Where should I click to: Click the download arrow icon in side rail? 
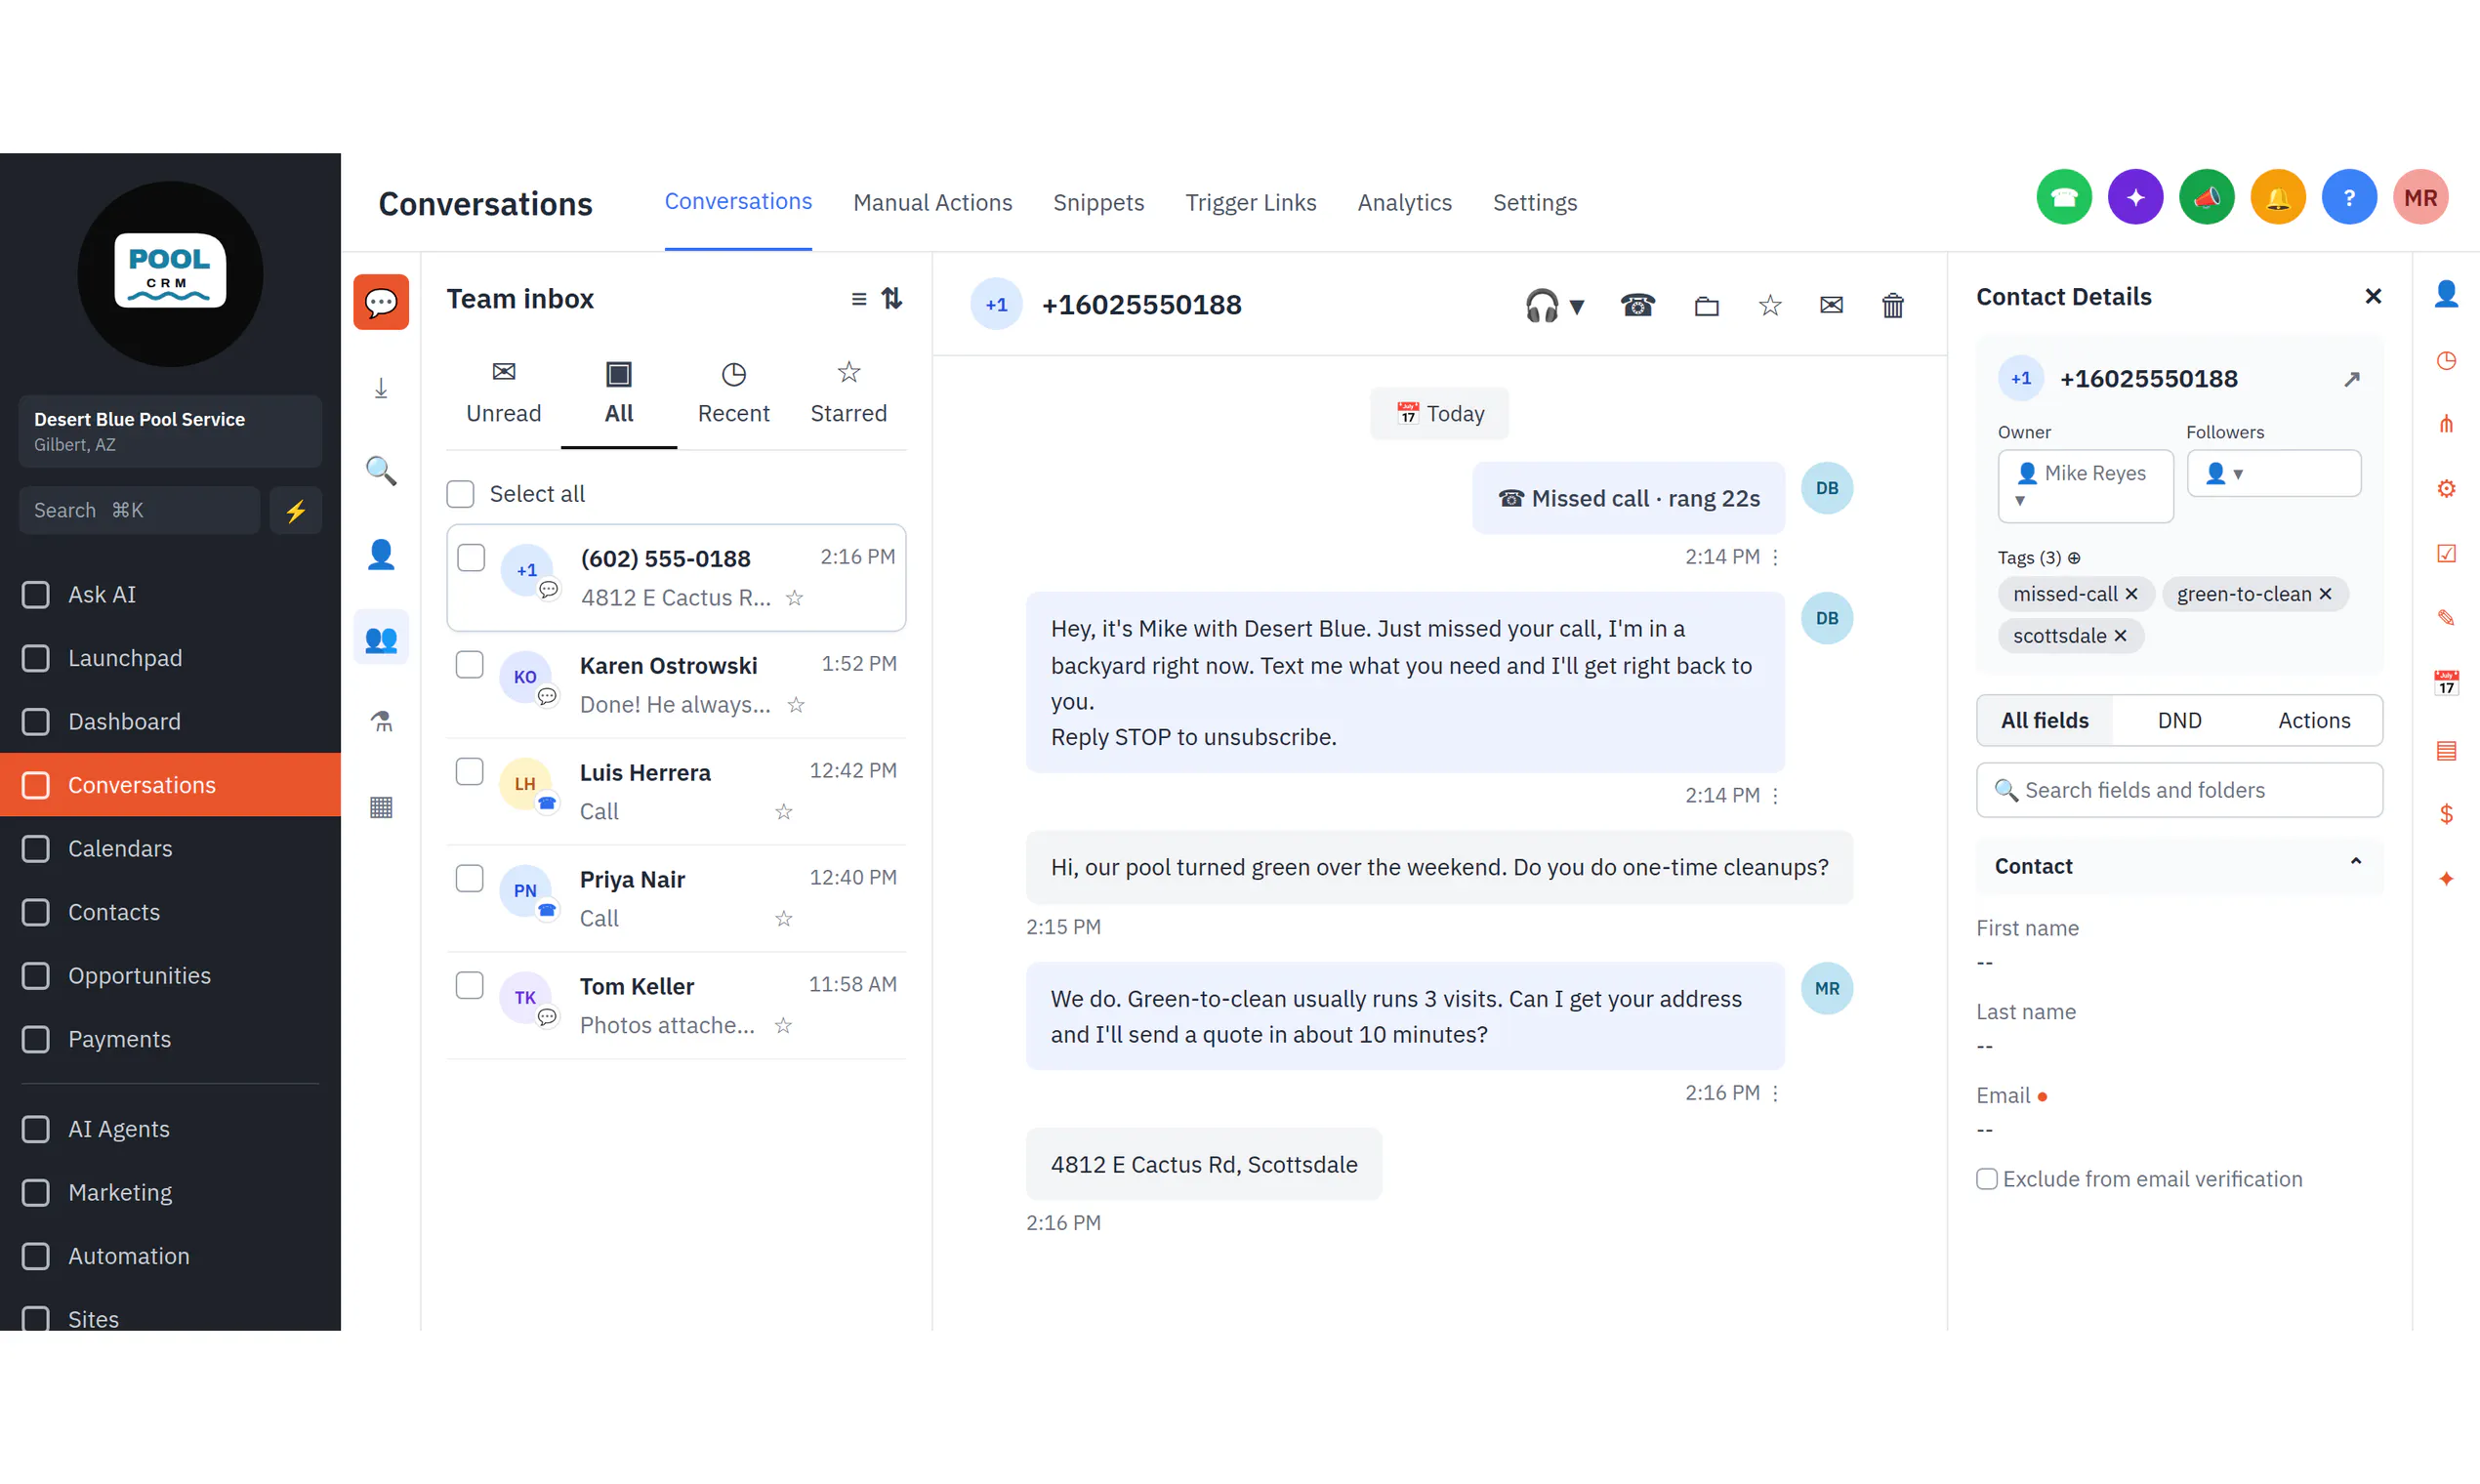tap(381, 388)
